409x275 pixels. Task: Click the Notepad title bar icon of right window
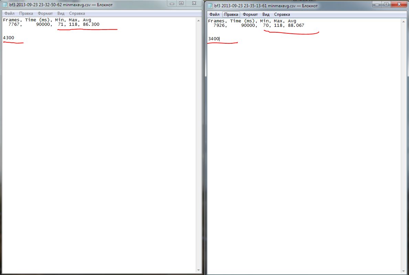(x=210, y=5)
